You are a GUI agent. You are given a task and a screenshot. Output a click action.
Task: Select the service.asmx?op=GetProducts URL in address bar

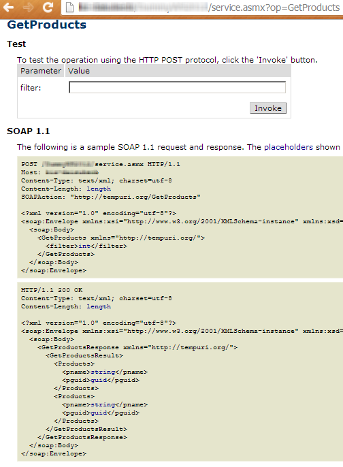[209, 7]
